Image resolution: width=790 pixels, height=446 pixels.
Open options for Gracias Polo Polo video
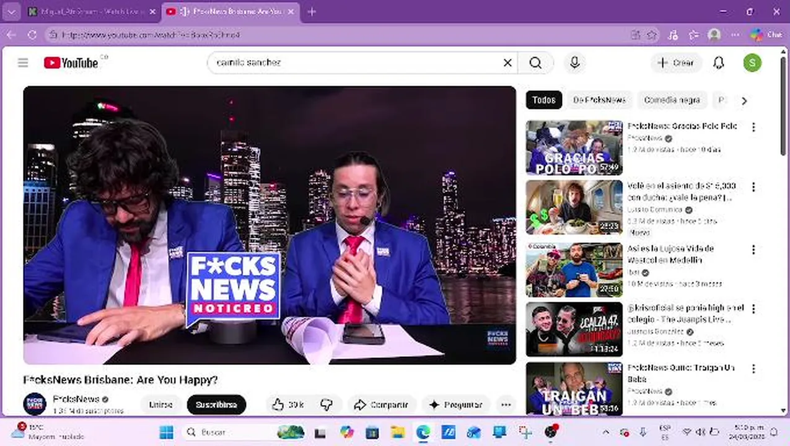click(753, 127)
